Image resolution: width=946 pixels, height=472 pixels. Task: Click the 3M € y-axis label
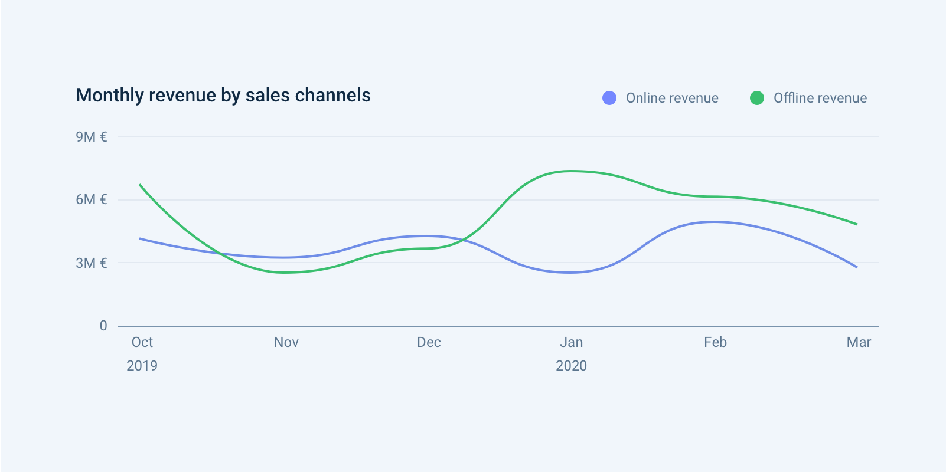(x=92, y=263)
